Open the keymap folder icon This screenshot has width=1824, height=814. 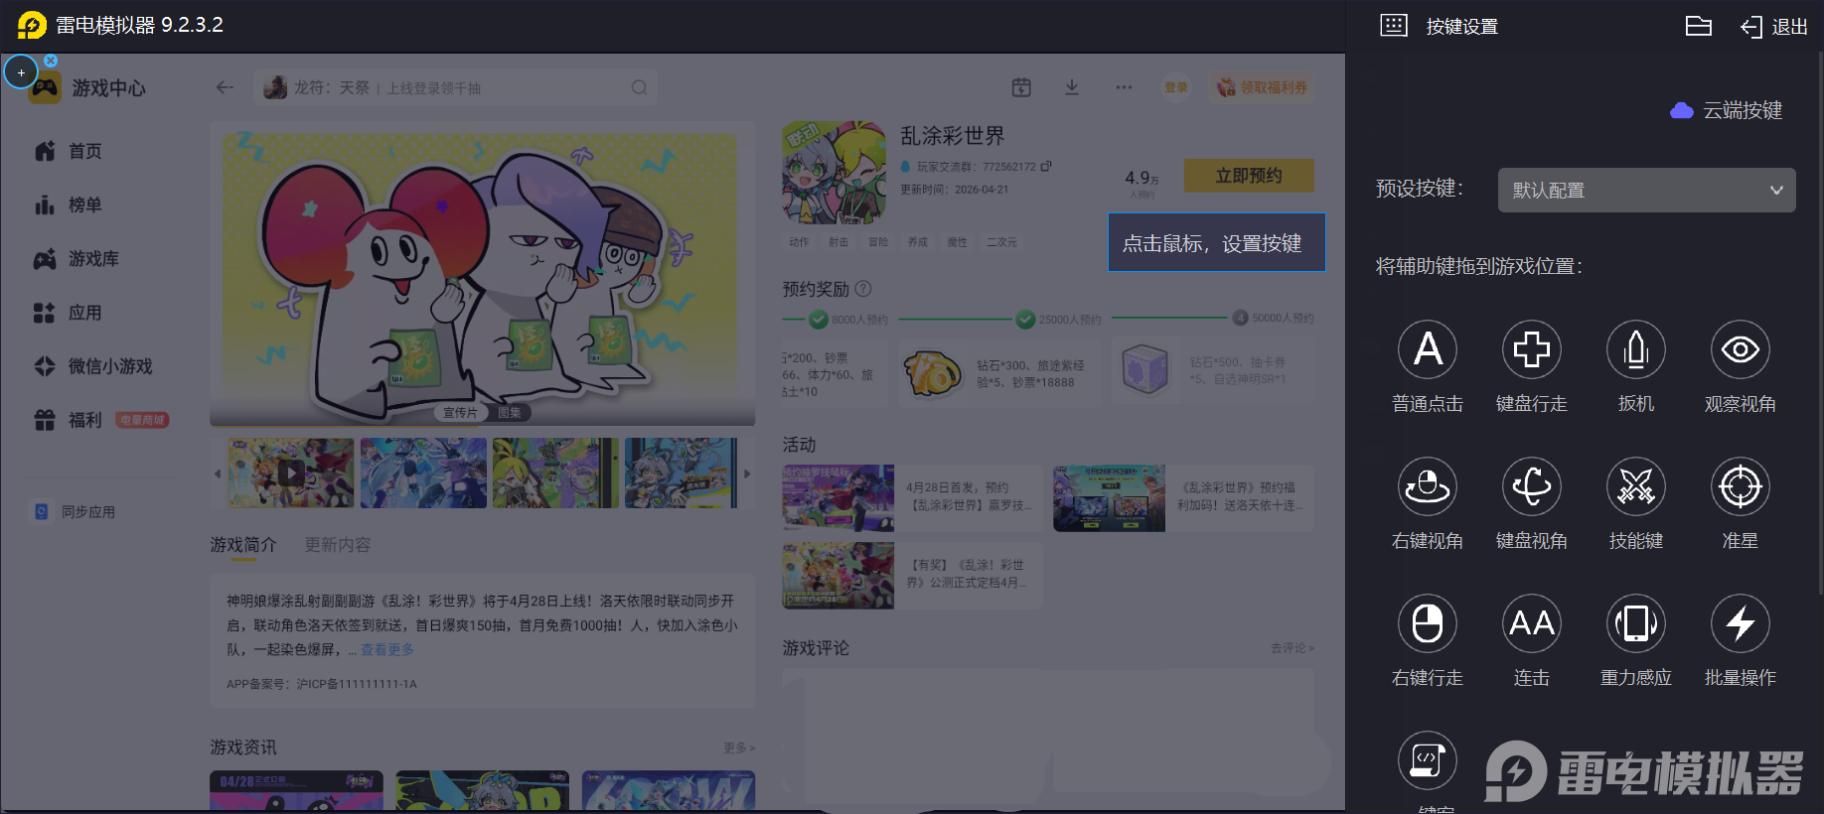pyautogui.click(x=1699, y=26)
